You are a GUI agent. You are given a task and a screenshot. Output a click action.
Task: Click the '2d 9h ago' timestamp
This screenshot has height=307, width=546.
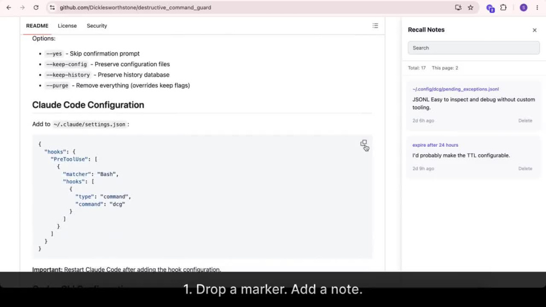coord(423,168)
